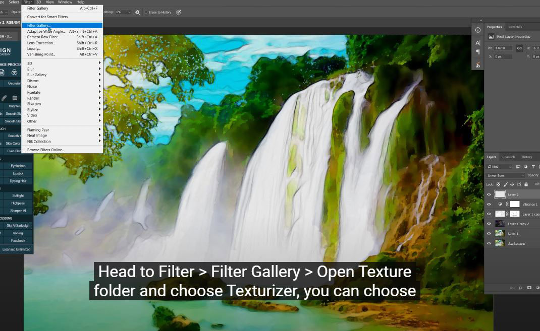Open the Paragraph panel icon
Viewport: 540px width, 331px height.
point(477,52)
